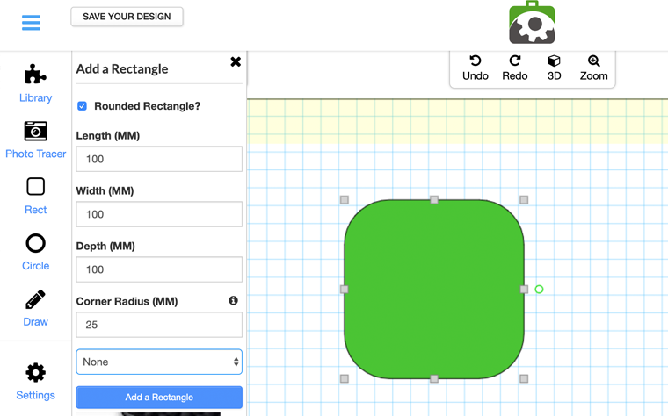Undo the last action
668x416 pixels.
pyautogui.click(x=475, y=68)
